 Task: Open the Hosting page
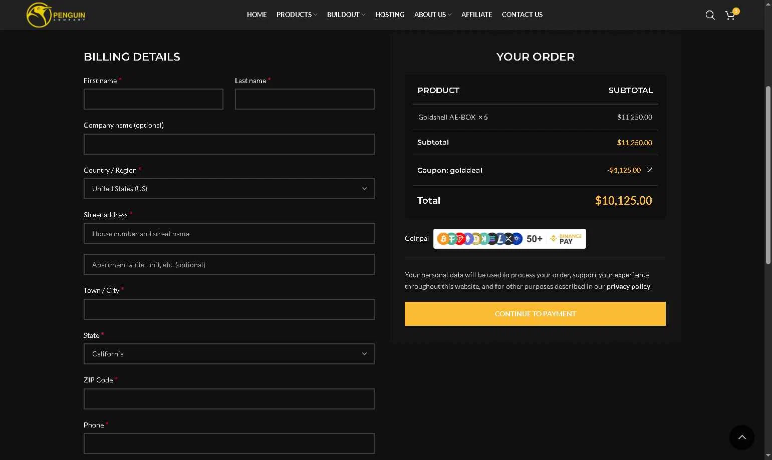click(x=390, y=15)
